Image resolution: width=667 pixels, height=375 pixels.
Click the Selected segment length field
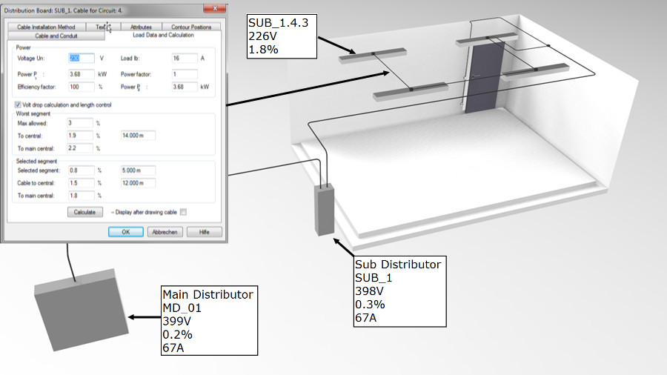[137, 170]
